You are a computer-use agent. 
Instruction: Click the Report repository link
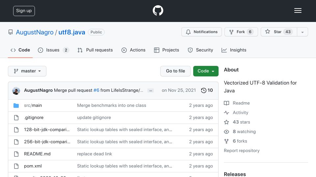[x=242, y=150]
